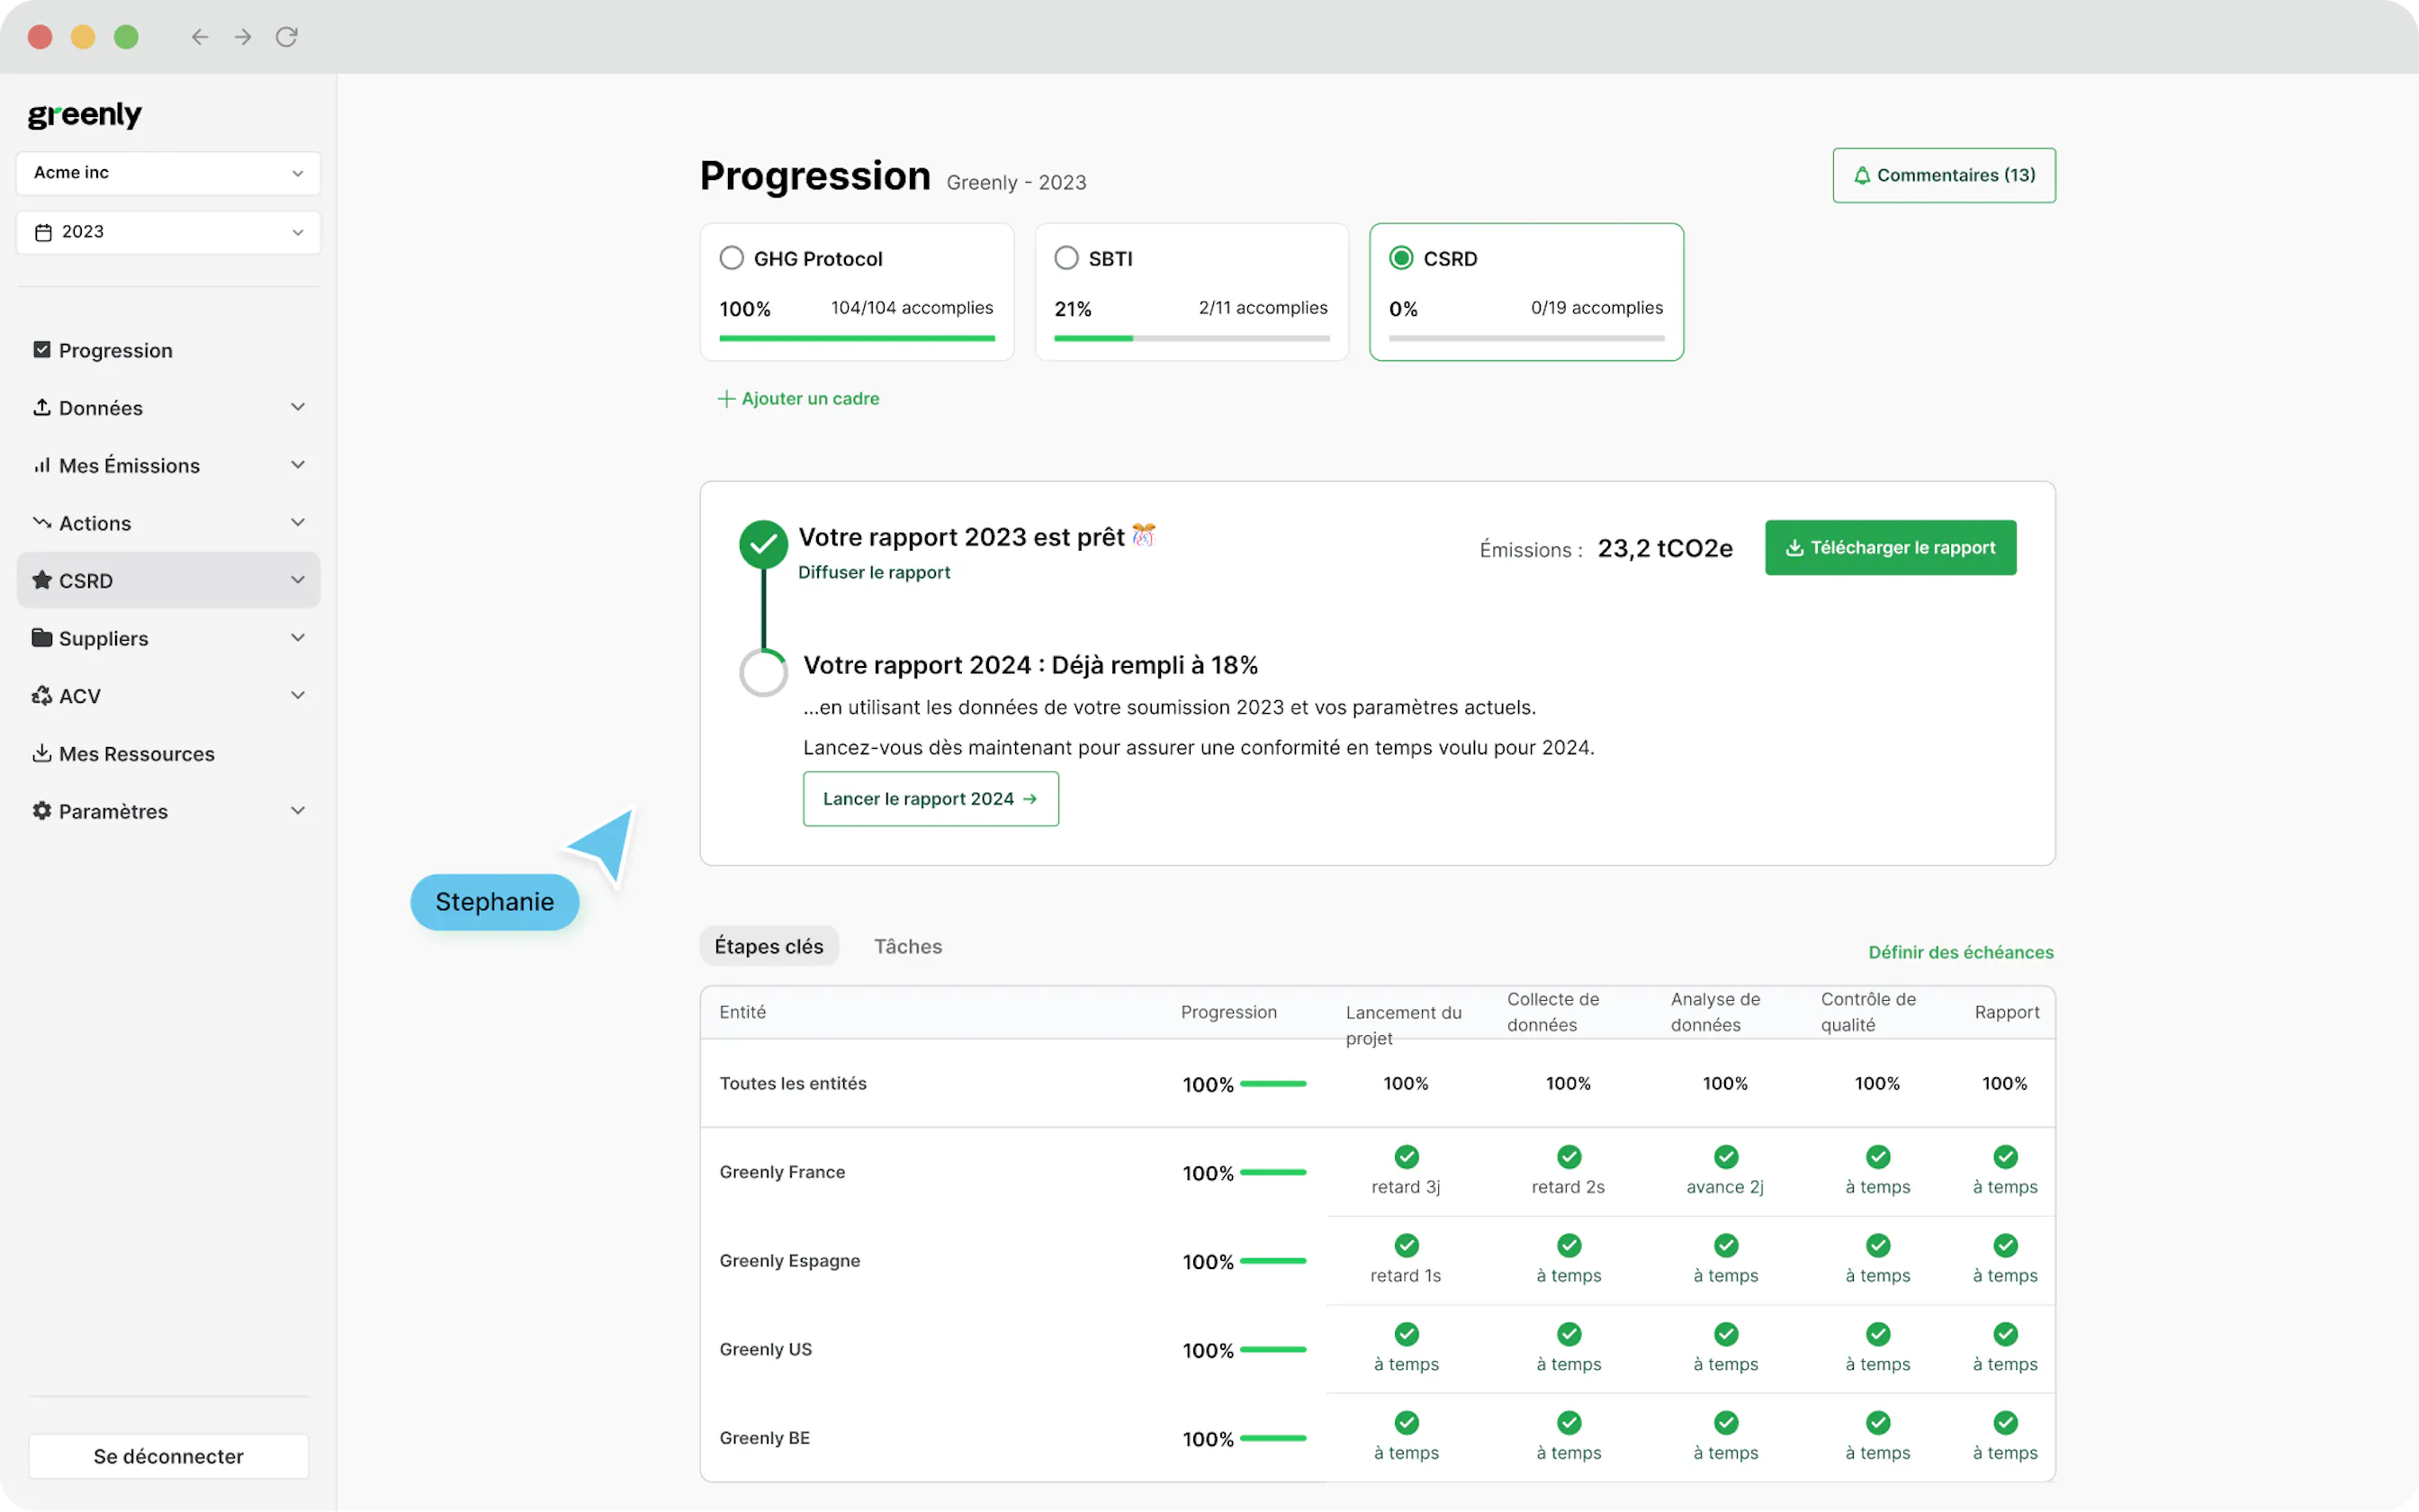Switch to the Tâches tab
The width and height of the screenshot is (2419, 1512).
(x=908, y=946)
